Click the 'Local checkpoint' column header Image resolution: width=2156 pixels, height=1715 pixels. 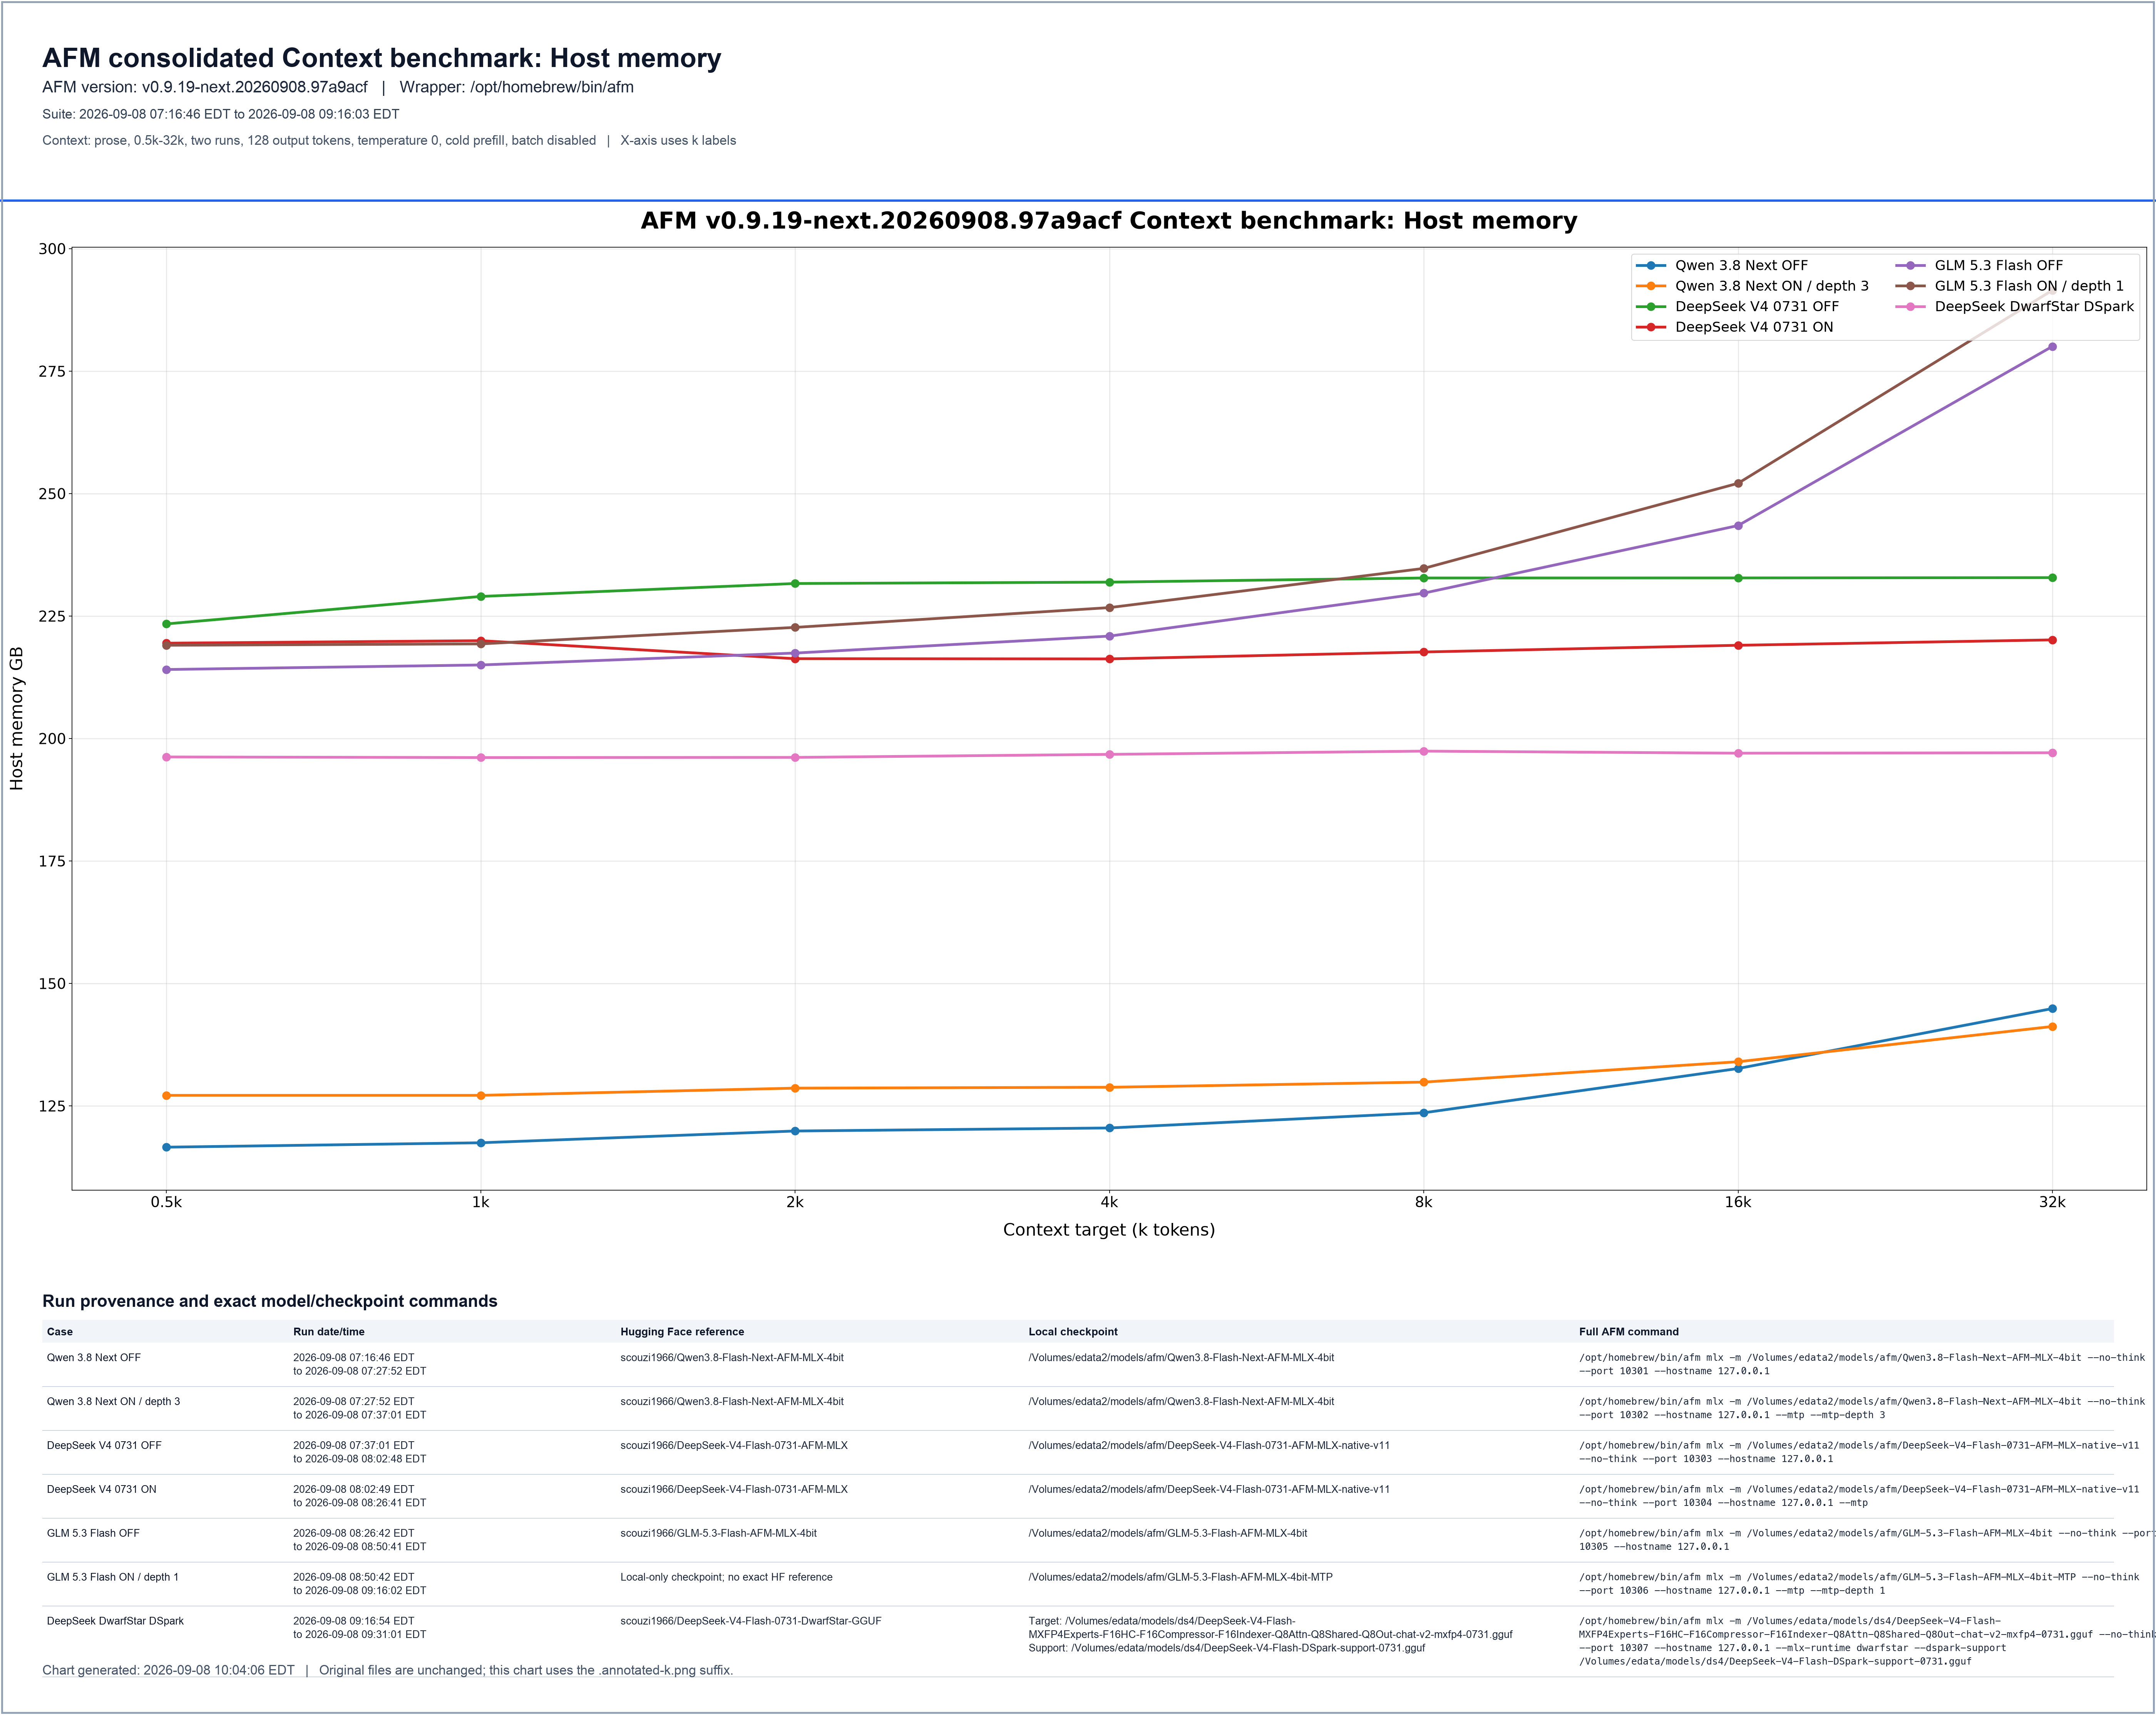[1073, 1332]
